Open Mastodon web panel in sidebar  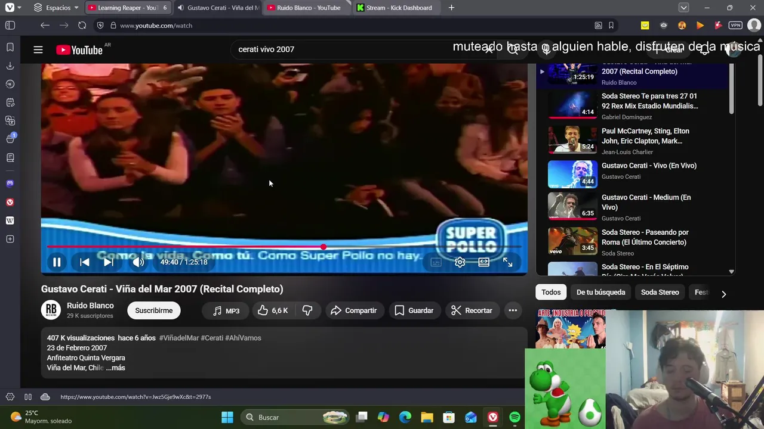pyautogui.click(x=10, y=184)
